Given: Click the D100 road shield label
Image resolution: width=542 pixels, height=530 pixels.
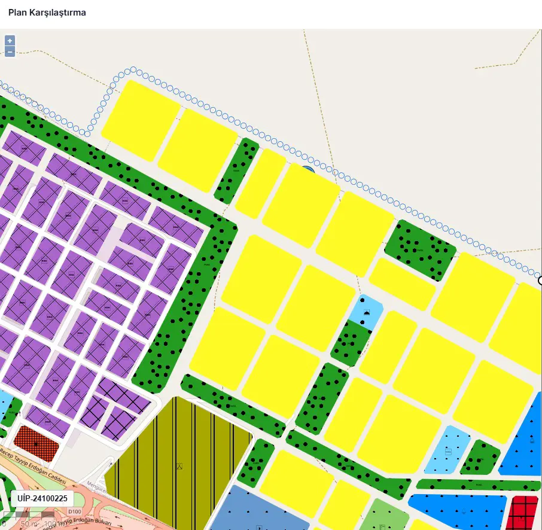Looking at the screenshot, I should click(75, 511).
